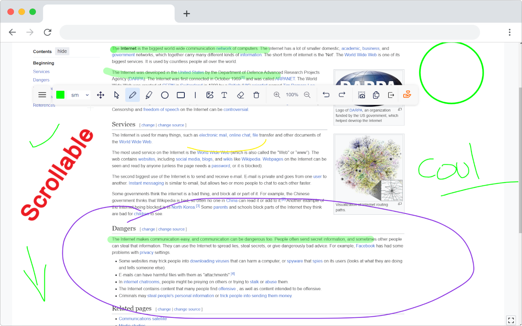Image resolution: width=522 pixels, height=326 pixels.
Task: Click the insert image tool
Action: [x=210, y=95]
